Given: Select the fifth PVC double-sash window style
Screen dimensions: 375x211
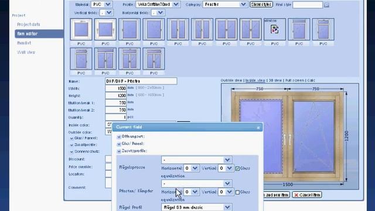Looking at the screenshot, I should click(x=178, y=29).
